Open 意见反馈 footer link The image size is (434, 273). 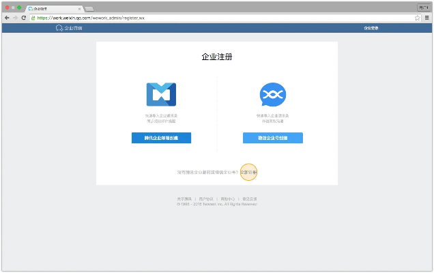[x=250, y=199]
